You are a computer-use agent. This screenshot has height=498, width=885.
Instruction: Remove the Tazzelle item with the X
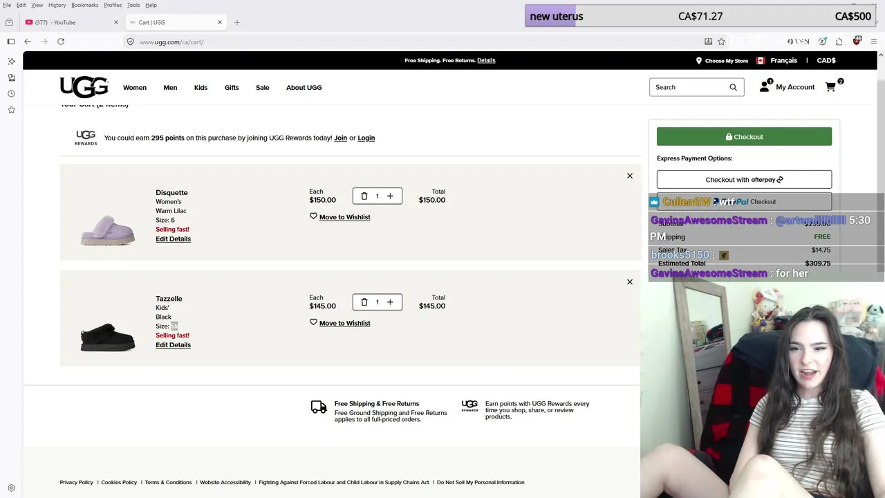[630, 282]
